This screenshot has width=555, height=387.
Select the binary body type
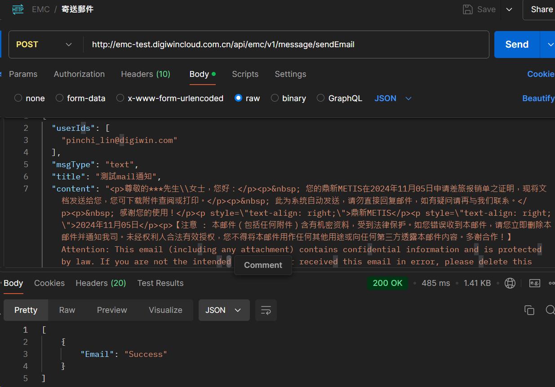click(289, 98)
